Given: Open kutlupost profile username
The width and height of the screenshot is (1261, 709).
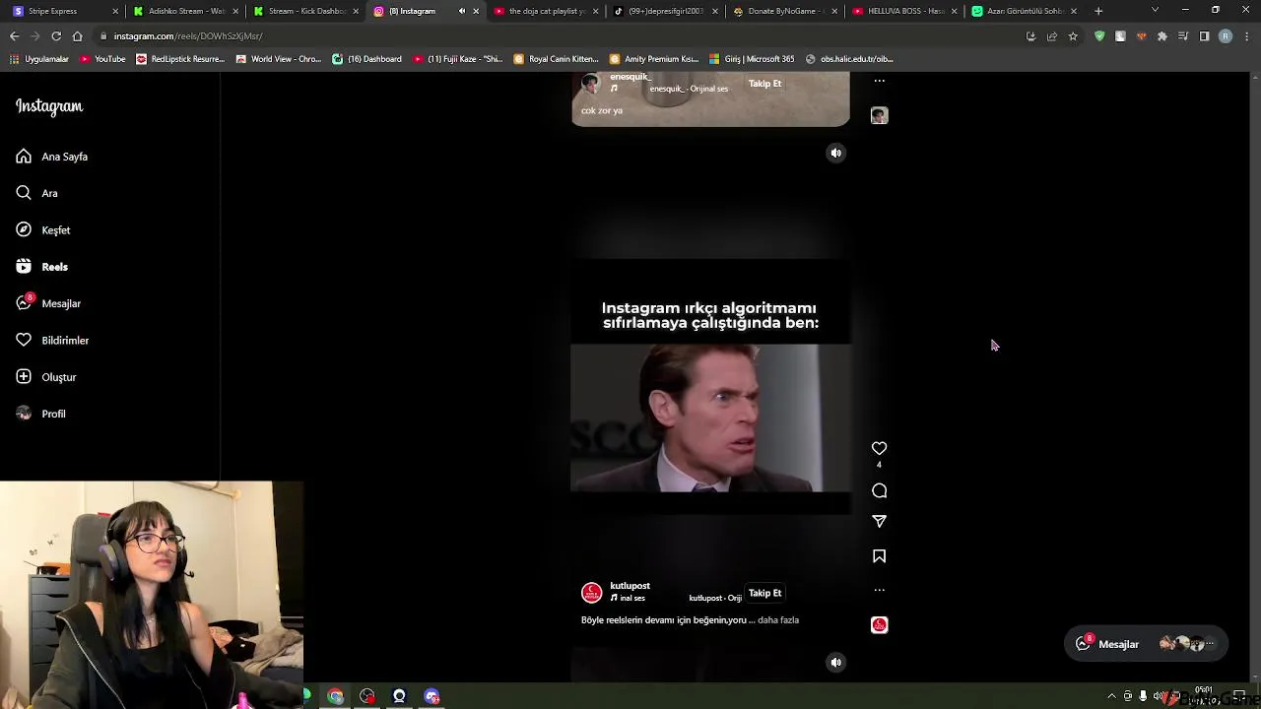Looking at the screenshot, I should coord(630,586).
